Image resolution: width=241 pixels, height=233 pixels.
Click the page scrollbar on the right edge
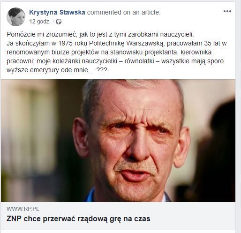click(239, 116)
